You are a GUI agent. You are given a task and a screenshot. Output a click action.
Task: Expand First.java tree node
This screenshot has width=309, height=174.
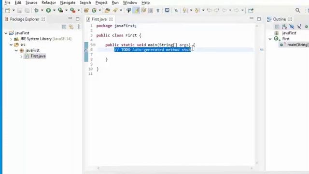pyautogui.click(x=21, y=57)
